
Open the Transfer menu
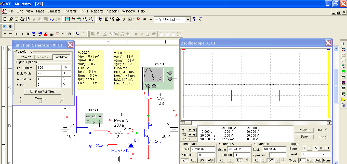click(x=70, y=11)
